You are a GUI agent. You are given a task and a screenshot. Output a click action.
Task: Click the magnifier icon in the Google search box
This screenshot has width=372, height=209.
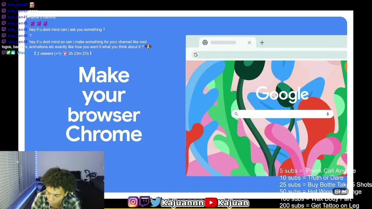(x=236, y=114)
